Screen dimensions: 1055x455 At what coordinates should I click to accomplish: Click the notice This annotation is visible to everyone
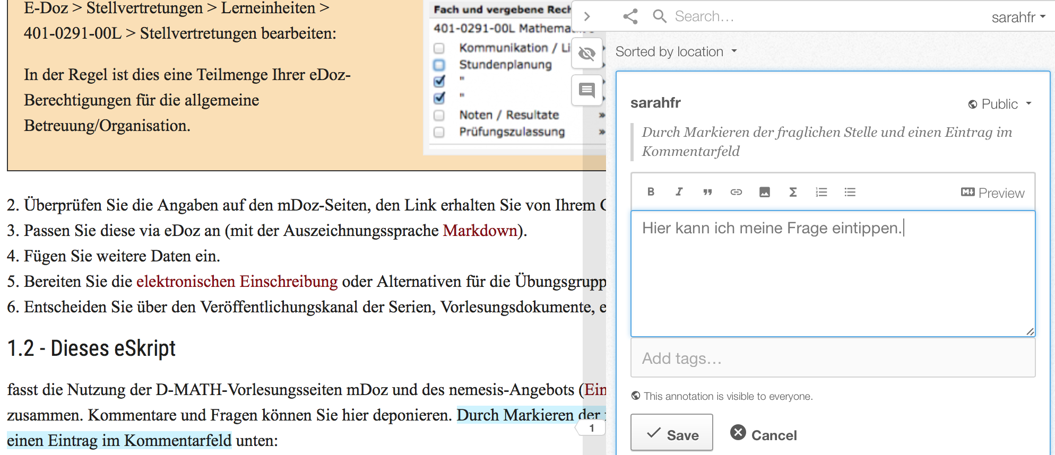[x=728, y=396]
